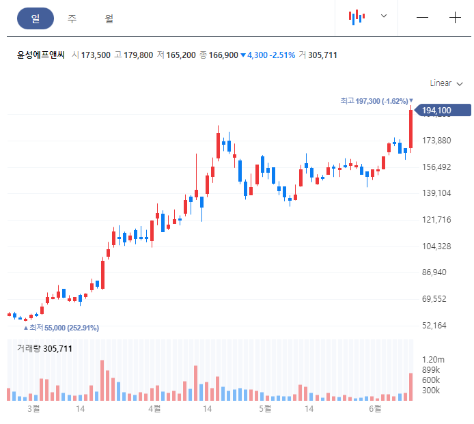Screen dimensions: 474x424
Task: Zoom out the chart with minus button
Action: coord(422,18)
